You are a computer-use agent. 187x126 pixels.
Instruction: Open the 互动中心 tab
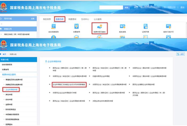85,19
